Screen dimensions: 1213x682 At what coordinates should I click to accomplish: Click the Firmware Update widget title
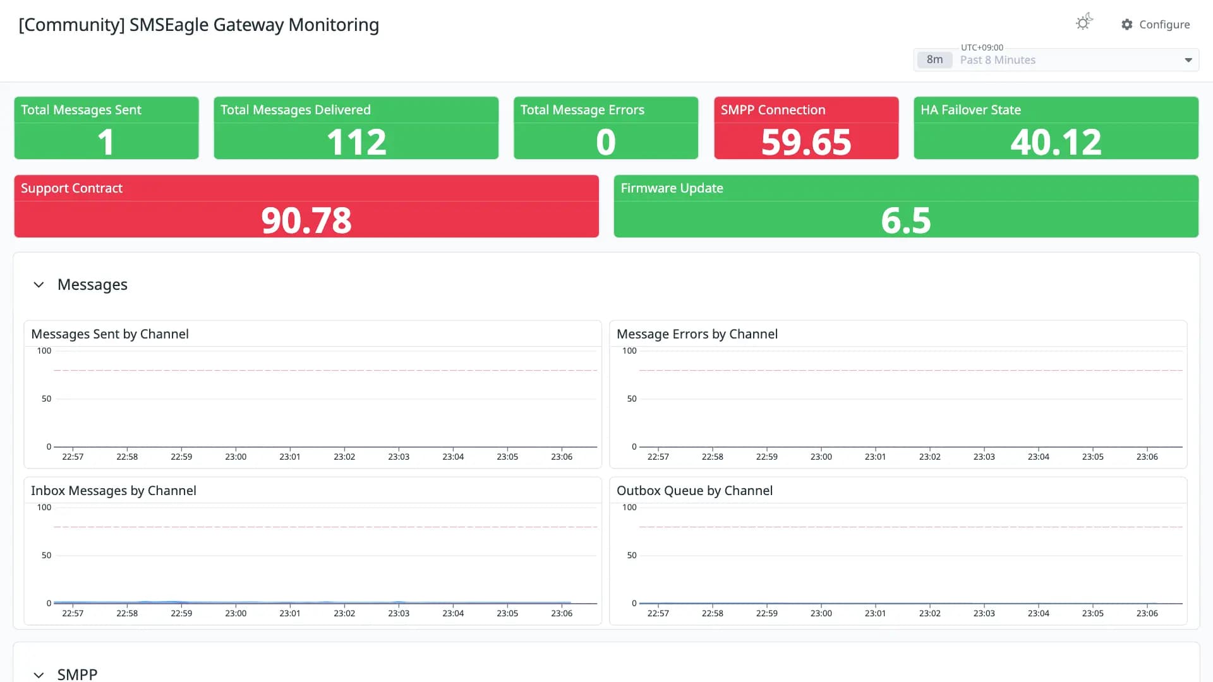[x=672, y=188]
